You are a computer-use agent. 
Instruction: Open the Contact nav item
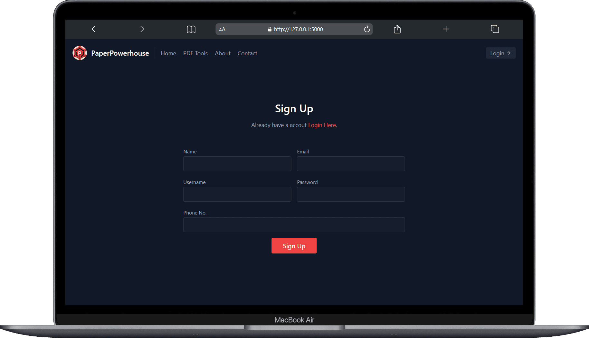(247, 53)
